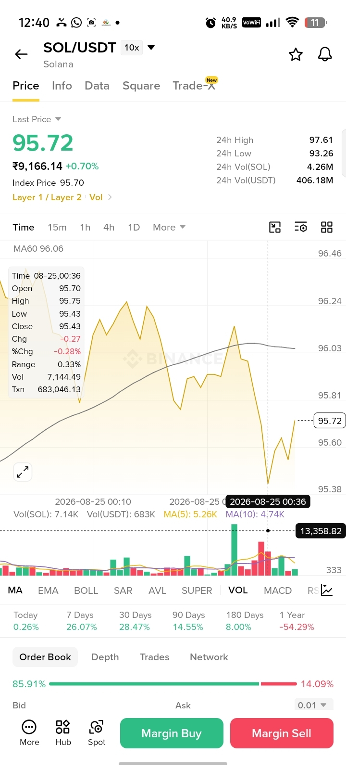Toggle the BOLL indicator
The width and height of the screenshot is (346, 770).
point(86,590)
